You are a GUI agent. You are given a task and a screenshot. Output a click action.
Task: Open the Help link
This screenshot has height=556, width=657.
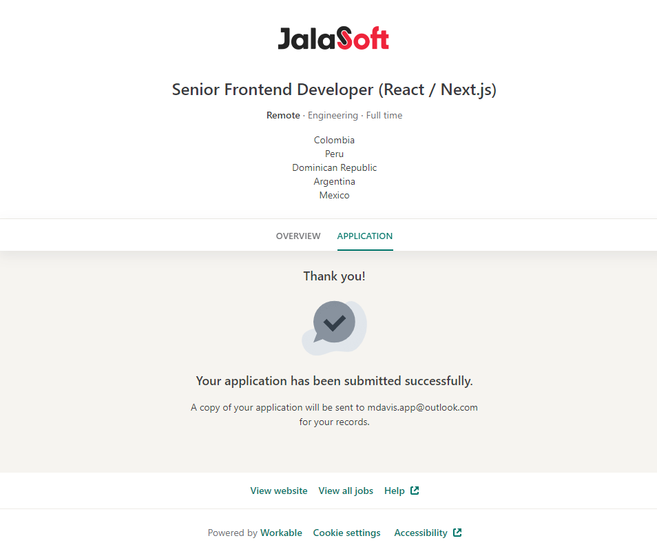point(395,491)
